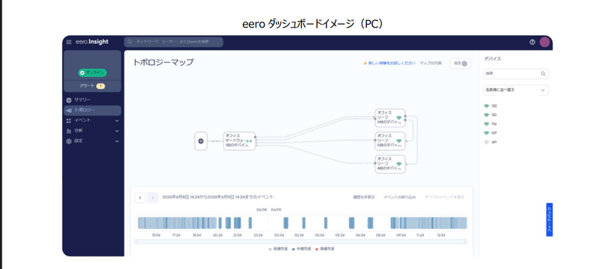Click event bar near 00:54 on timeline
Screen dimensions: 598x269
286,223
